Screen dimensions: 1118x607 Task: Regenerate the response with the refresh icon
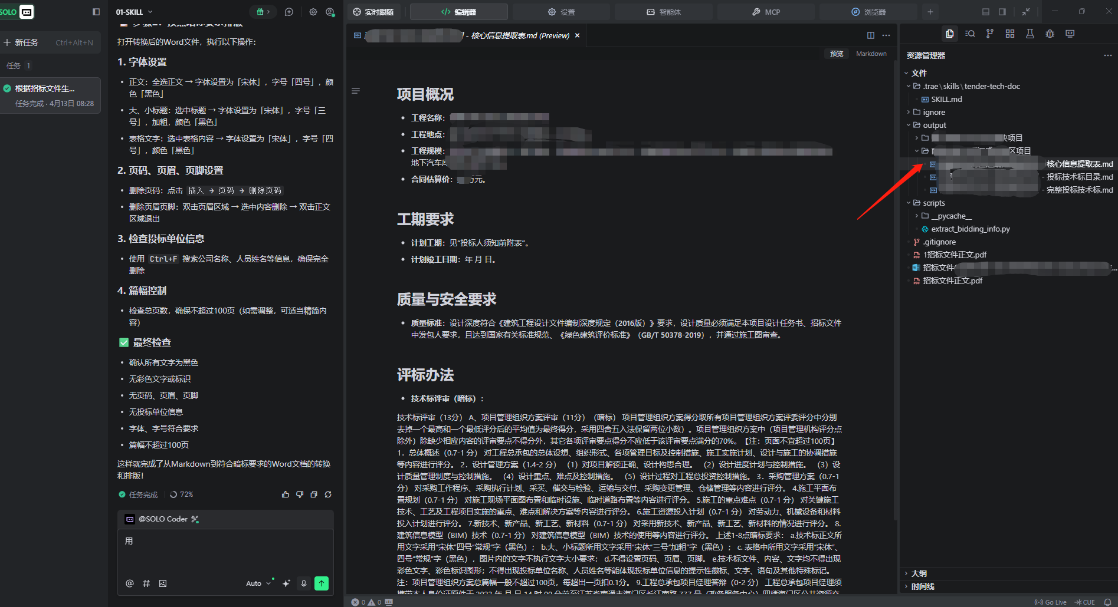pos(328,494)
